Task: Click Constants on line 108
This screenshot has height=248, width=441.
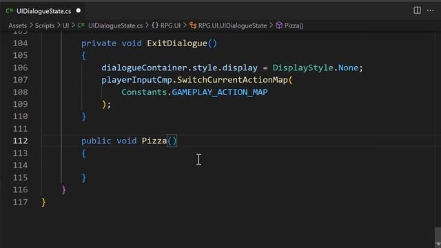Action: pyautogui.click(x=144, y=92)
